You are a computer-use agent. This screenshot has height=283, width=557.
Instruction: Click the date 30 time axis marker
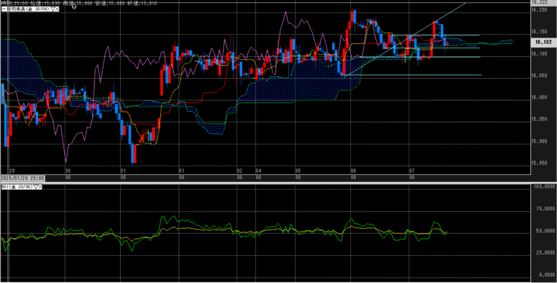point(67,171)
